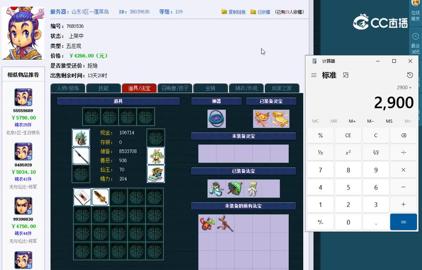
Task: Click the red beetle unequipped 法宝 icon
Action: 207,223
